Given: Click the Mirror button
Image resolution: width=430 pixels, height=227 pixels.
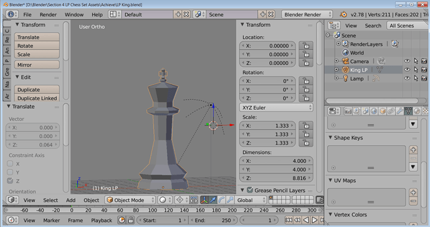Looking at the screenshot, I should click(x=37, y=65).
